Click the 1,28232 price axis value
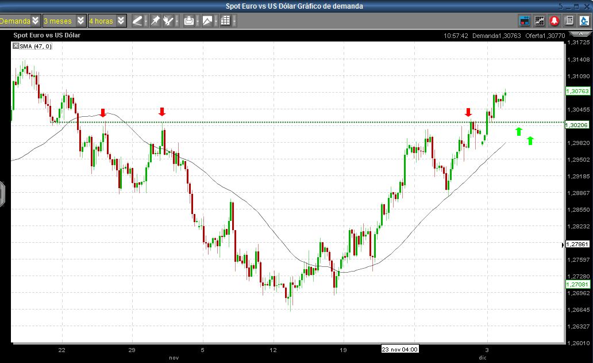This screenshot has width=593, height=363. 578,226
